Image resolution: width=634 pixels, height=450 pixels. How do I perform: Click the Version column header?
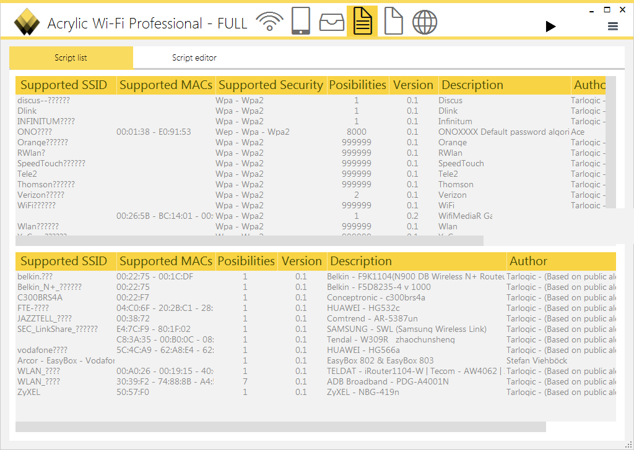click(413, 85)
